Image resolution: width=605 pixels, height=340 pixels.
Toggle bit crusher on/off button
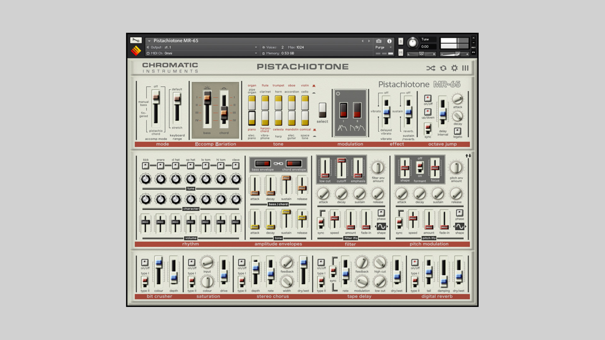145,262
